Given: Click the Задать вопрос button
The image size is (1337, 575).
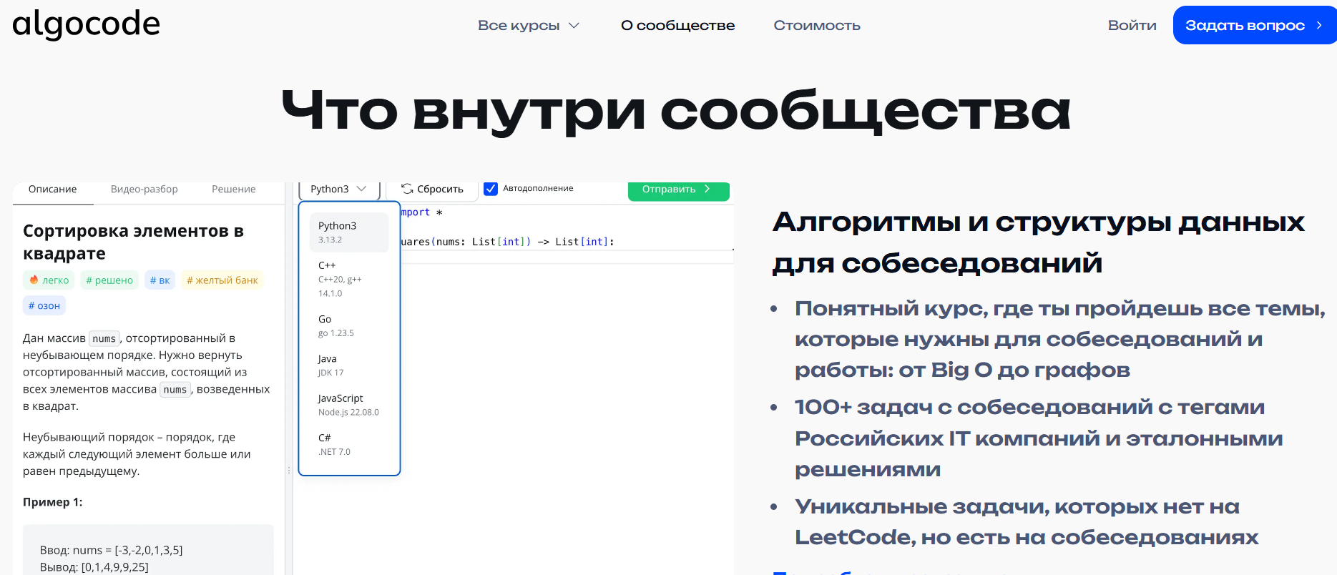Looking at the screenshot, I should (x=1254, y=25).
